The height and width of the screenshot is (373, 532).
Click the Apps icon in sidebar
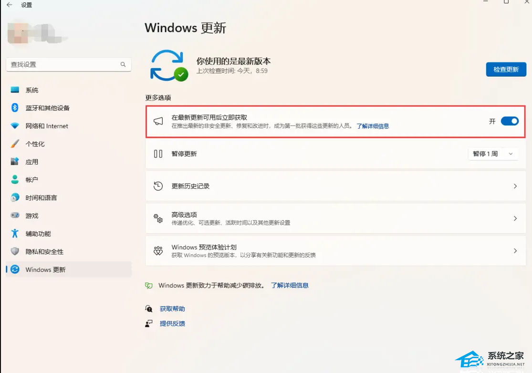[x=15, y=161]
